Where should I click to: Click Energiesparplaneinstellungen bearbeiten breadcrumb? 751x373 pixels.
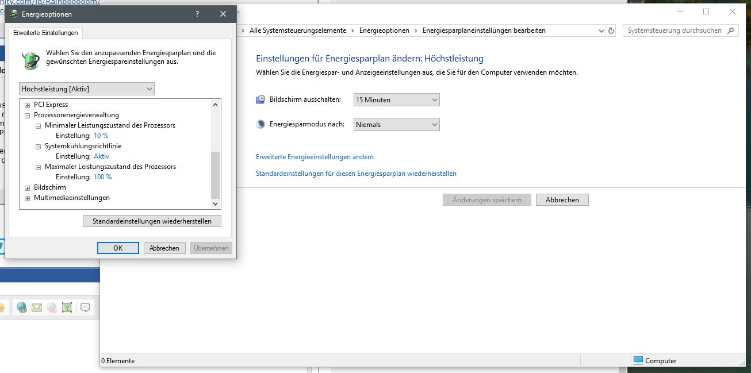coord(484,30)
